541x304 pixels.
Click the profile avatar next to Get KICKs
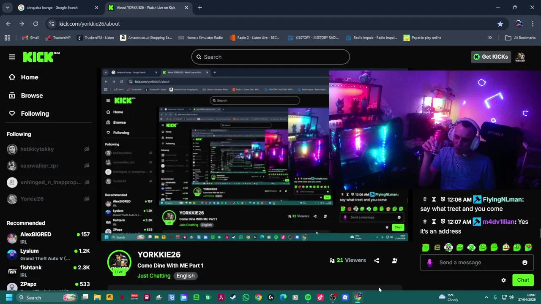[x=521, y=57]
